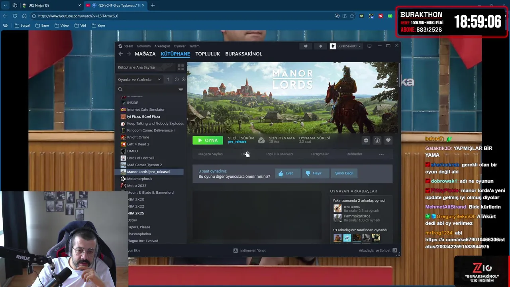Screen dimensions: 510x287
Task: Switch to TOPLULUK tab
Action: (208, 54)
